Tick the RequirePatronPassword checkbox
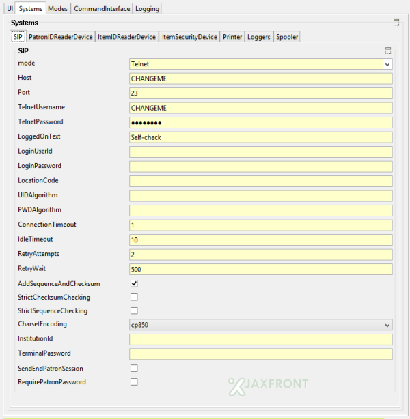This screenshot has height=419, width=410. (x=134, y=382)
